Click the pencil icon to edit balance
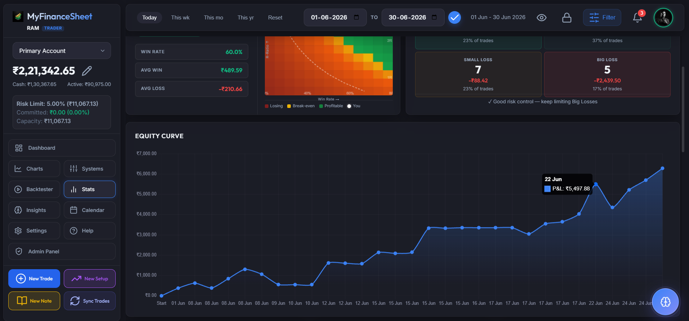Screen dimensions: 689x321 click(87, 71)
